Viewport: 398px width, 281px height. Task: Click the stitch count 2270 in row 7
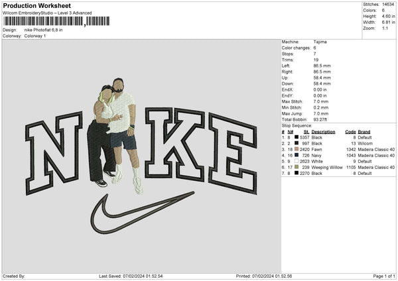pos(304,174)
